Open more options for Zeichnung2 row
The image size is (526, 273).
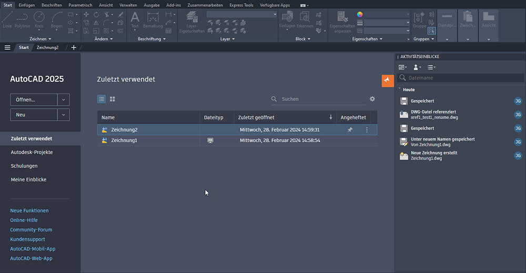click(x=367, y=130)
